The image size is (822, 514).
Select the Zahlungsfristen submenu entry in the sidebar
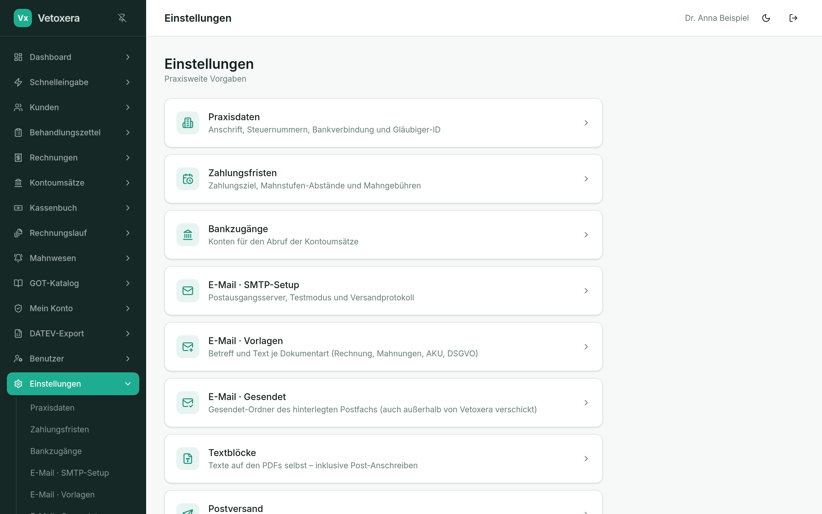[x=59, y=430]
